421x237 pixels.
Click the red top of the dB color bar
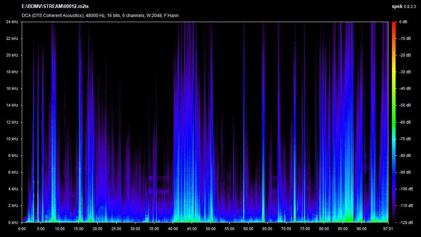coord(394,24)
